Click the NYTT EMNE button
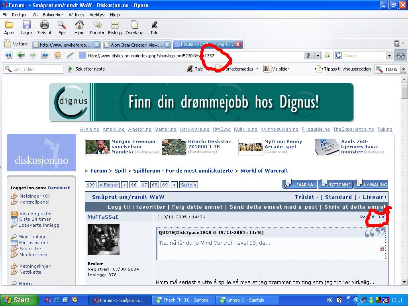 click(335, 184)
